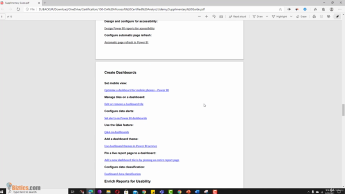345x194 pixels.
Task: Zoom out the PDF with the minus icon
Action: pos(199,17)
